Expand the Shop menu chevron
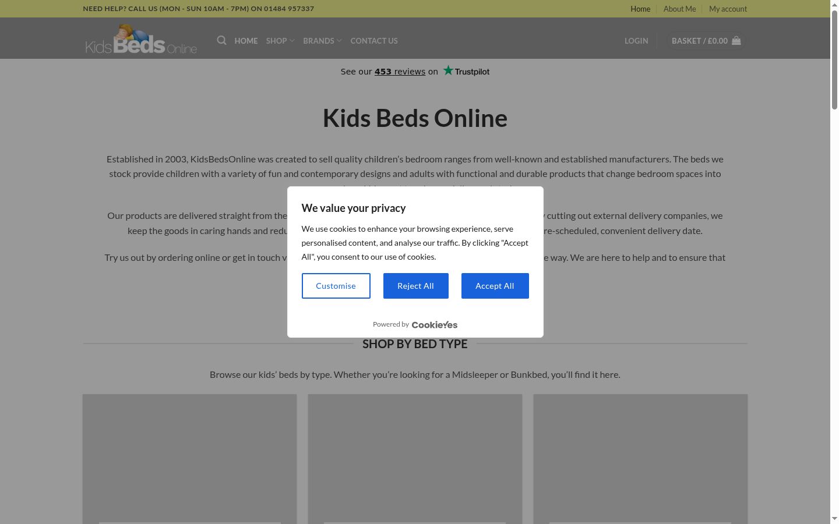Image resolution: width=839 pixels, height=524 pixels. [292, 41]
